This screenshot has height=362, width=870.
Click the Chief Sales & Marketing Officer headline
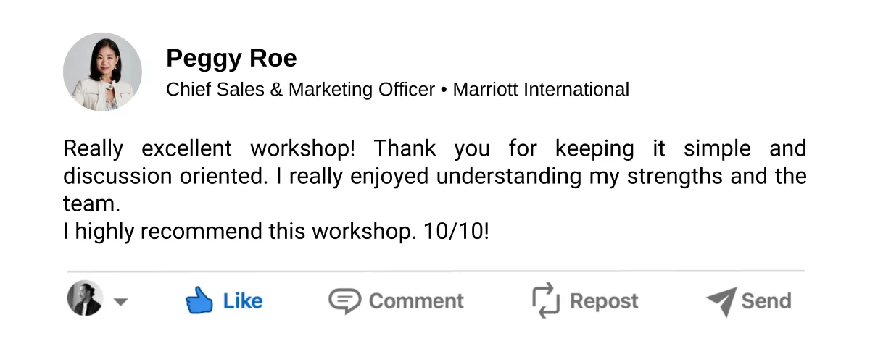(x=300, y=90)
